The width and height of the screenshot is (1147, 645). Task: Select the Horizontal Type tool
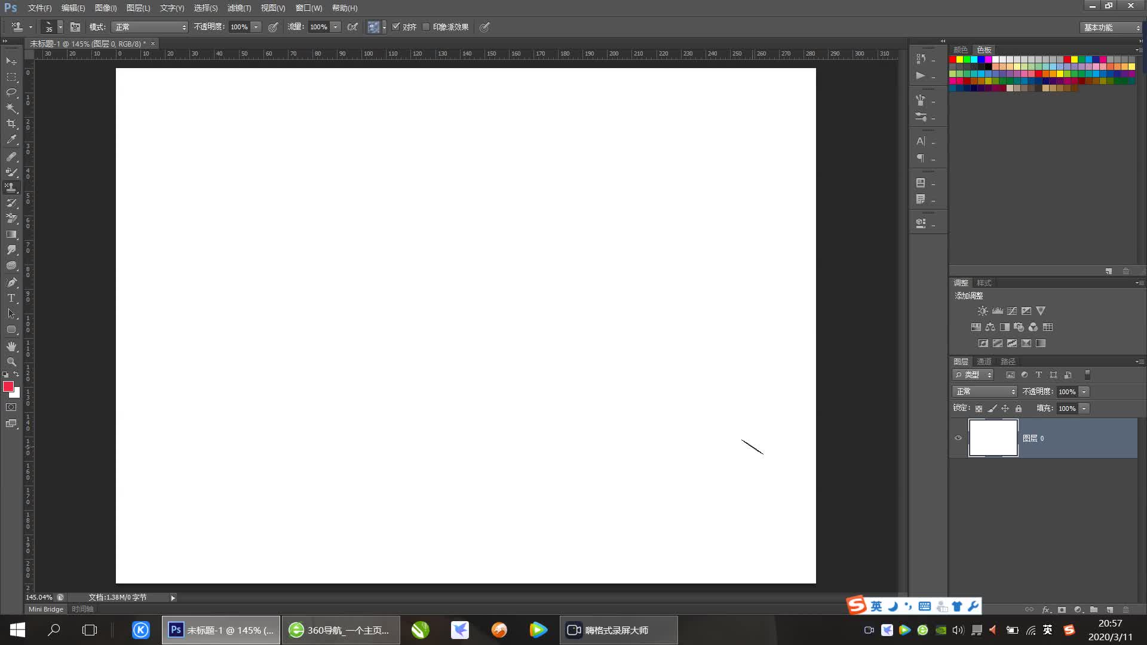(x=11, y=298)
